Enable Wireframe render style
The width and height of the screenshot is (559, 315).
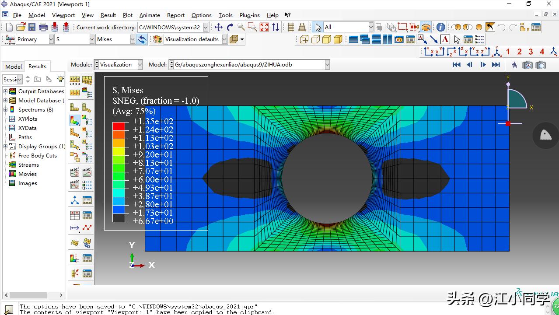[304, 39]
